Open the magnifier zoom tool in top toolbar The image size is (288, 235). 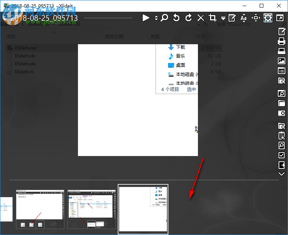pyautogui.click(x=164, y=18)
